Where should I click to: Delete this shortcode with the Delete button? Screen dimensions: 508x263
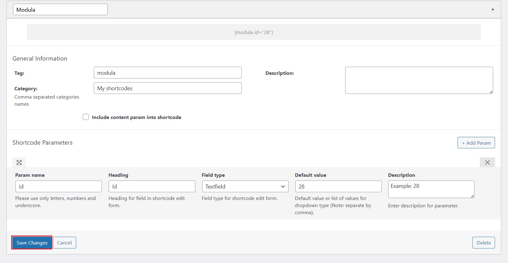pyautogui.click(x=483, y=243)
